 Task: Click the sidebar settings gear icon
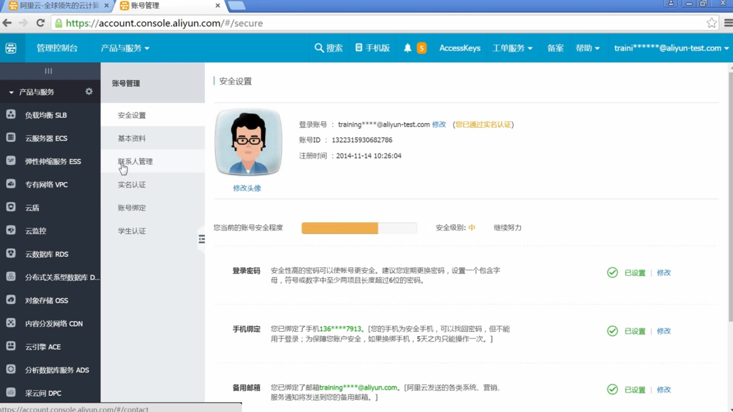click(x=89, y=91)
